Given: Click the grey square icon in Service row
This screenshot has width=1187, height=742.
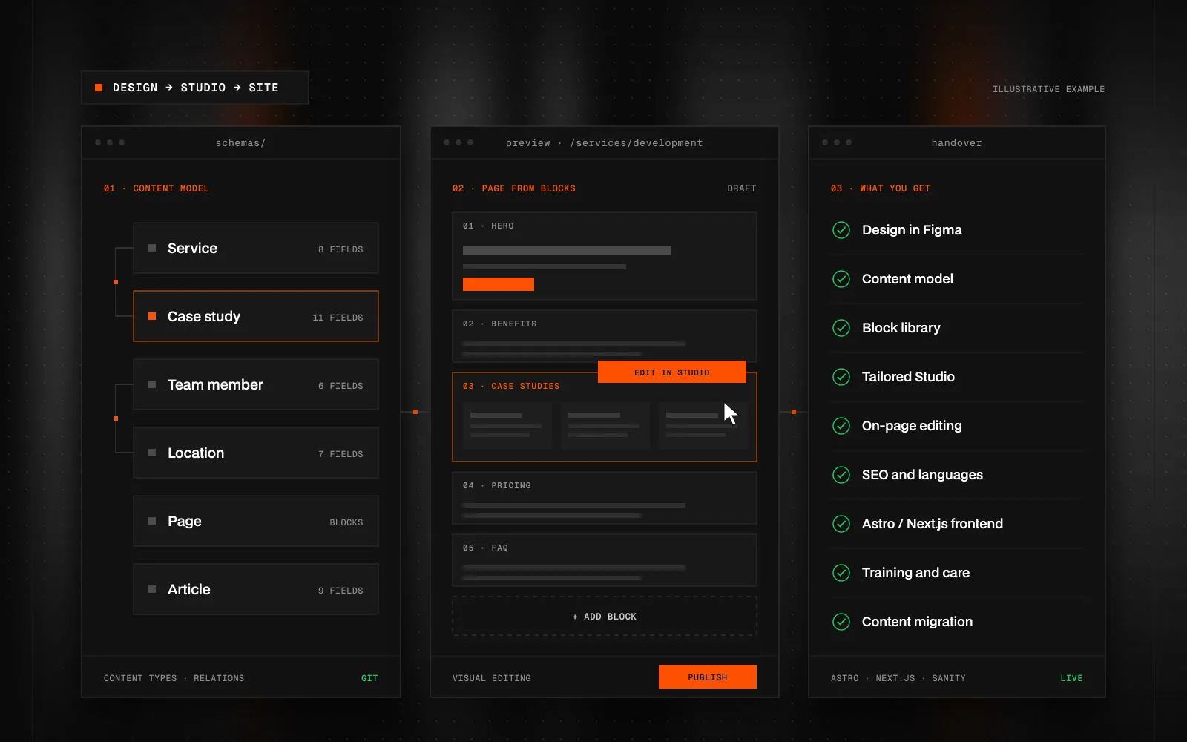Looking at the screenshot, I should (152, 248).
